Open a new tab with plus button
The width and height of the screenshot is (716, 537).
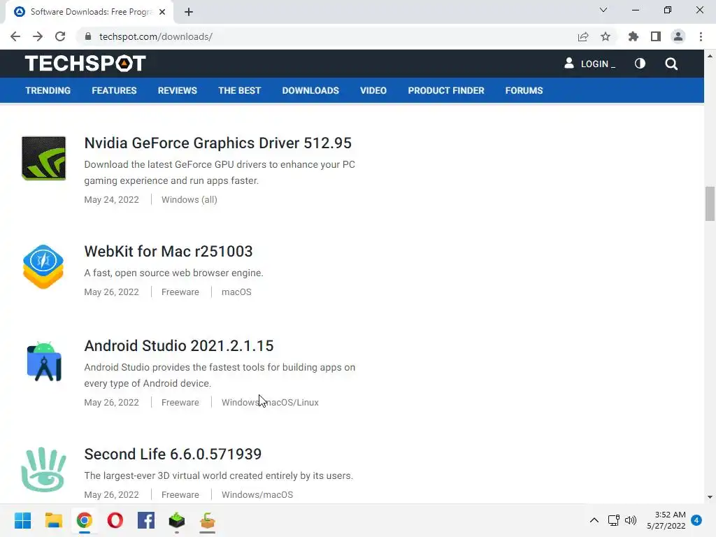(189, 12)
